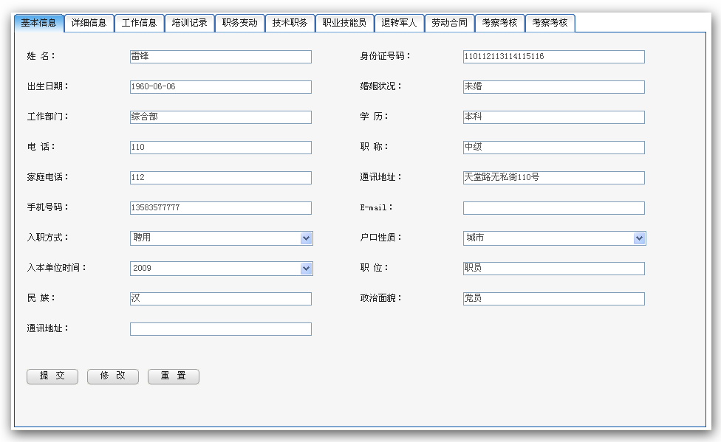The height and width of the screenshot is (442, 721).
Task: Select the 身份证号码 input field
Action: point(553,56)
